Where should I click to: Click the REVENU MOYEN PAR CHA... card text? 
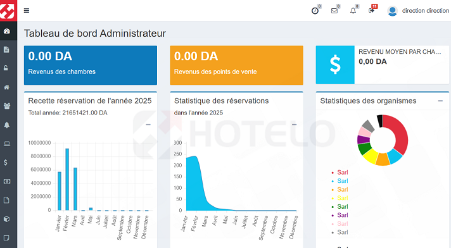[400, 52]
